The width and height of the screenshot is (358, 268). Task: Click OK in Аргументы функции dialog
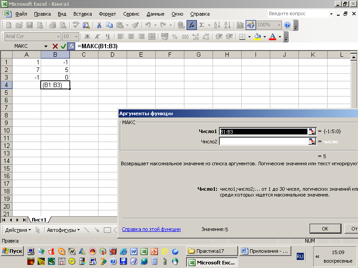pyautogui.click(x=325, y=229)
